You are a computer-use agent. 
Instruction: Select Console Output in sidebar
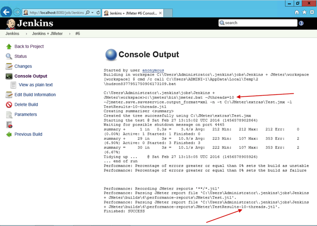pos(31,76)
